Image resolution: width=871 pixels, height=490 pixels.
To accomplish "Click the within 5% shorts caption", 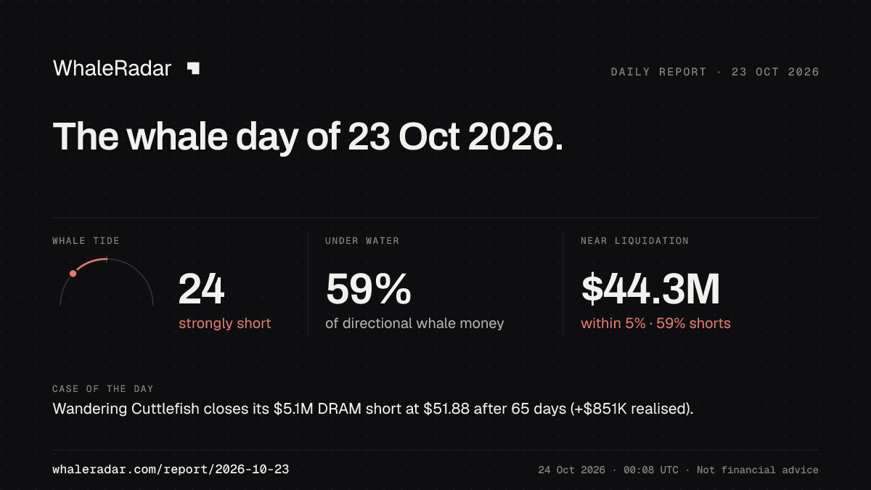I will (x=655, y=324).
